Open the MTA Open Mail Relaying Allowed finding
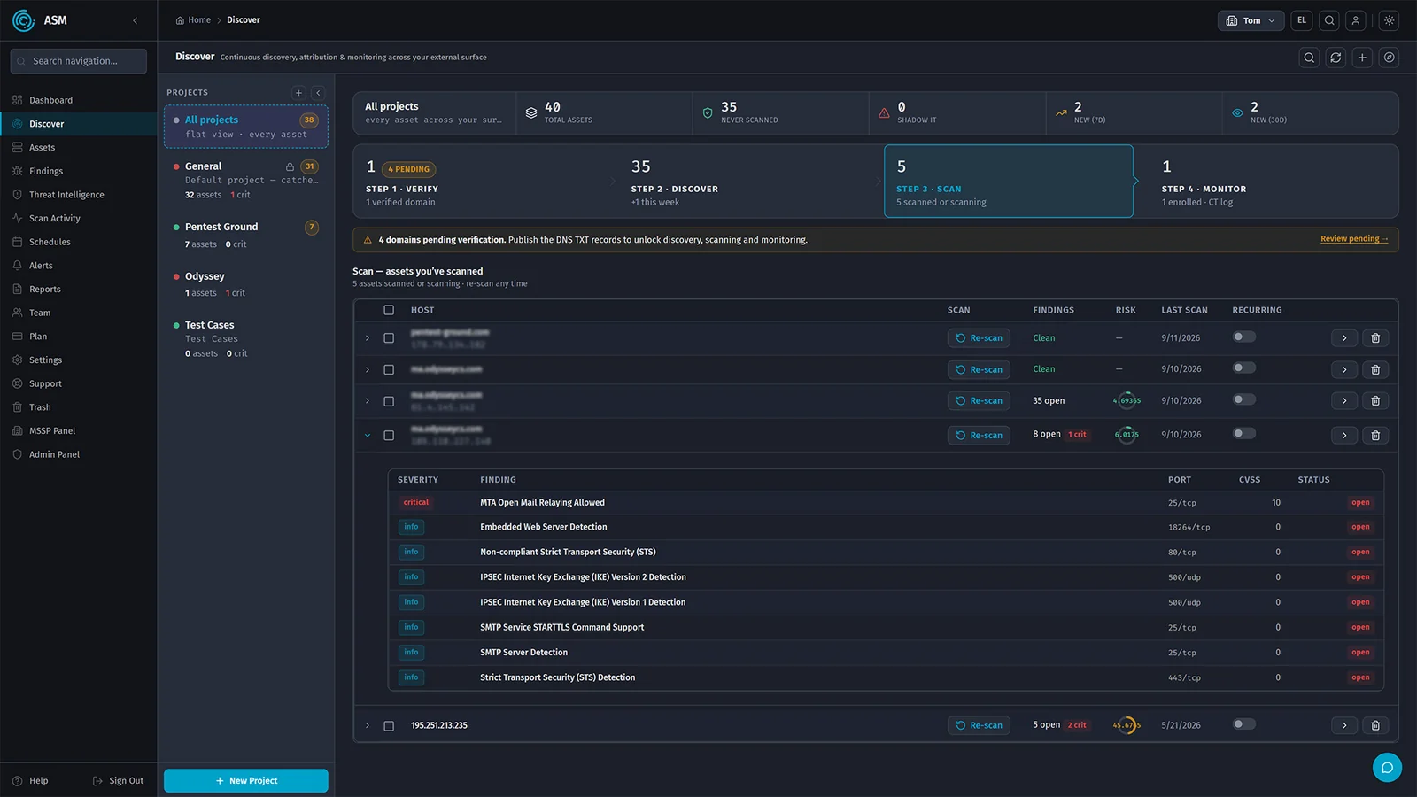This screenshot has height=797, width=1417. pos(886,503)
